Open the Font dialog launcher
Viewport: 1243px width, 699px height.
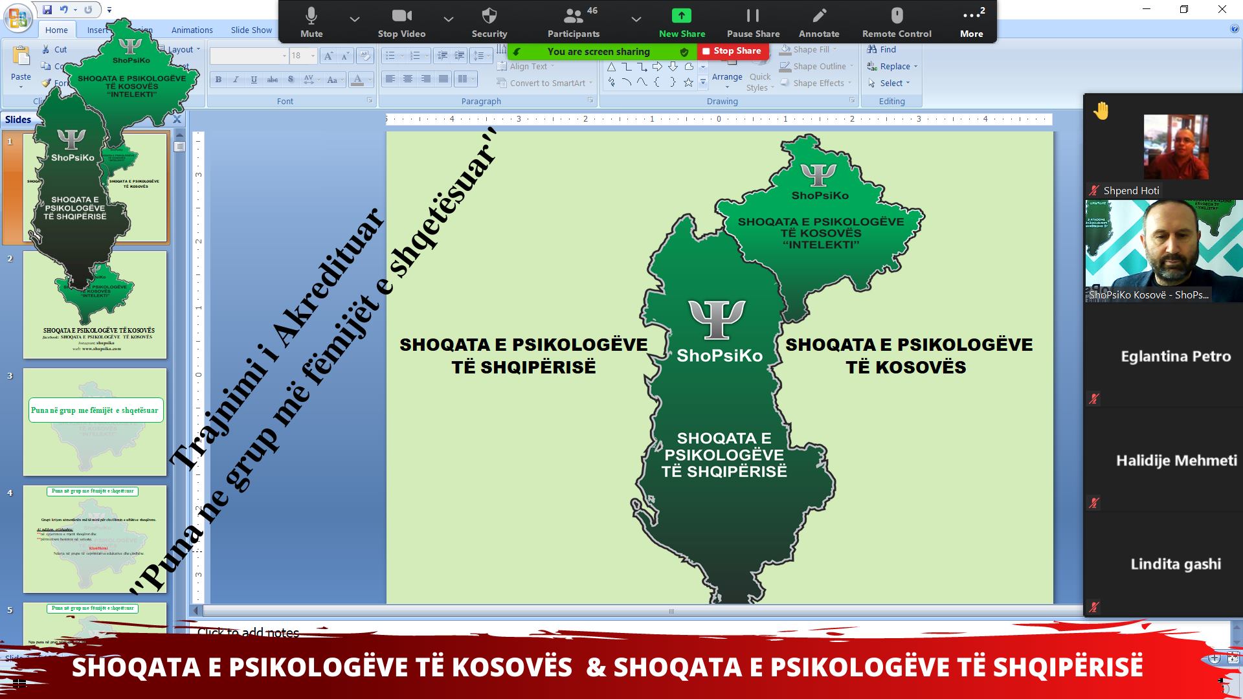(x=370, y=100)
